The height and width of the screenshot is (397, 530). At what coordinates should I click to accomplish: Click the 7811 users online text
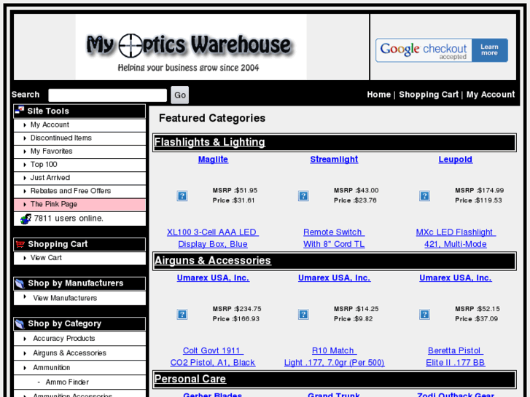point(69,219)
